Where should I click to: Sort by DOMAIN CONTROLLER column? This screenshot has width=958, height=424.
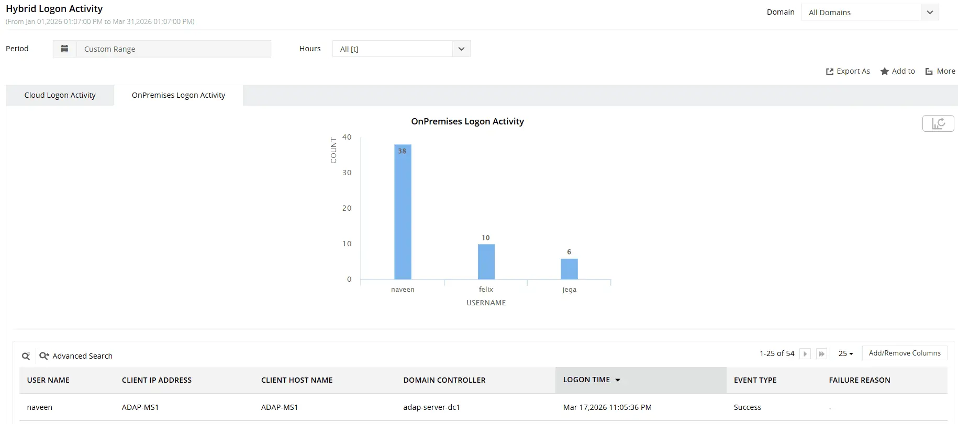444,380
